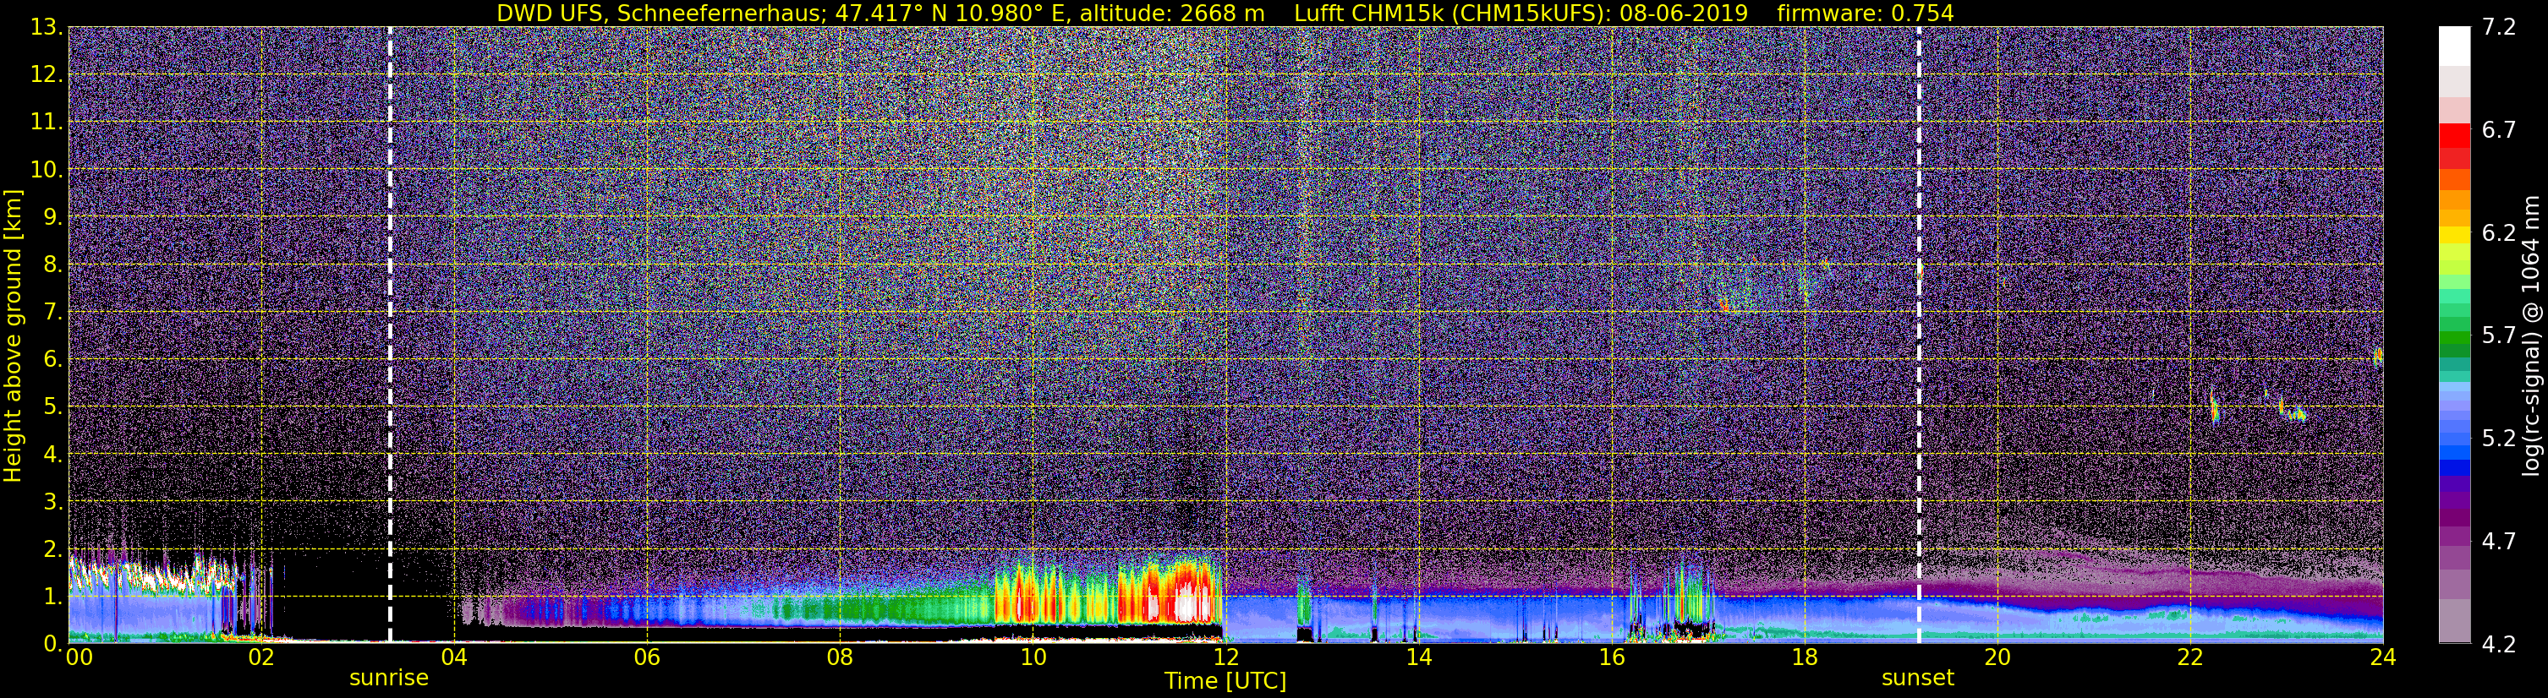Click the height axis tick label '10.'
The height and width of the screenshot is (698, 2548).
pyautogui.click(x=47, y=170)
